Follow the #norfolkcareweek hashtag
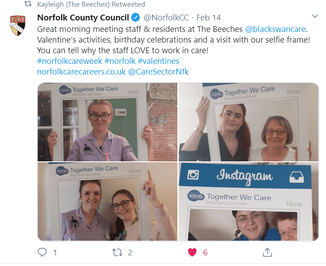The image size is (326, 266). (x=70, y=61)
